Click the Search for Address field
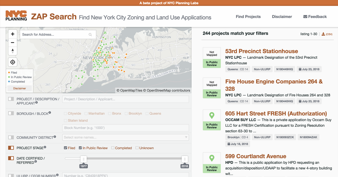Image resolution: width=338 pixels, height=177 pixels. click(x=55, y=35)
